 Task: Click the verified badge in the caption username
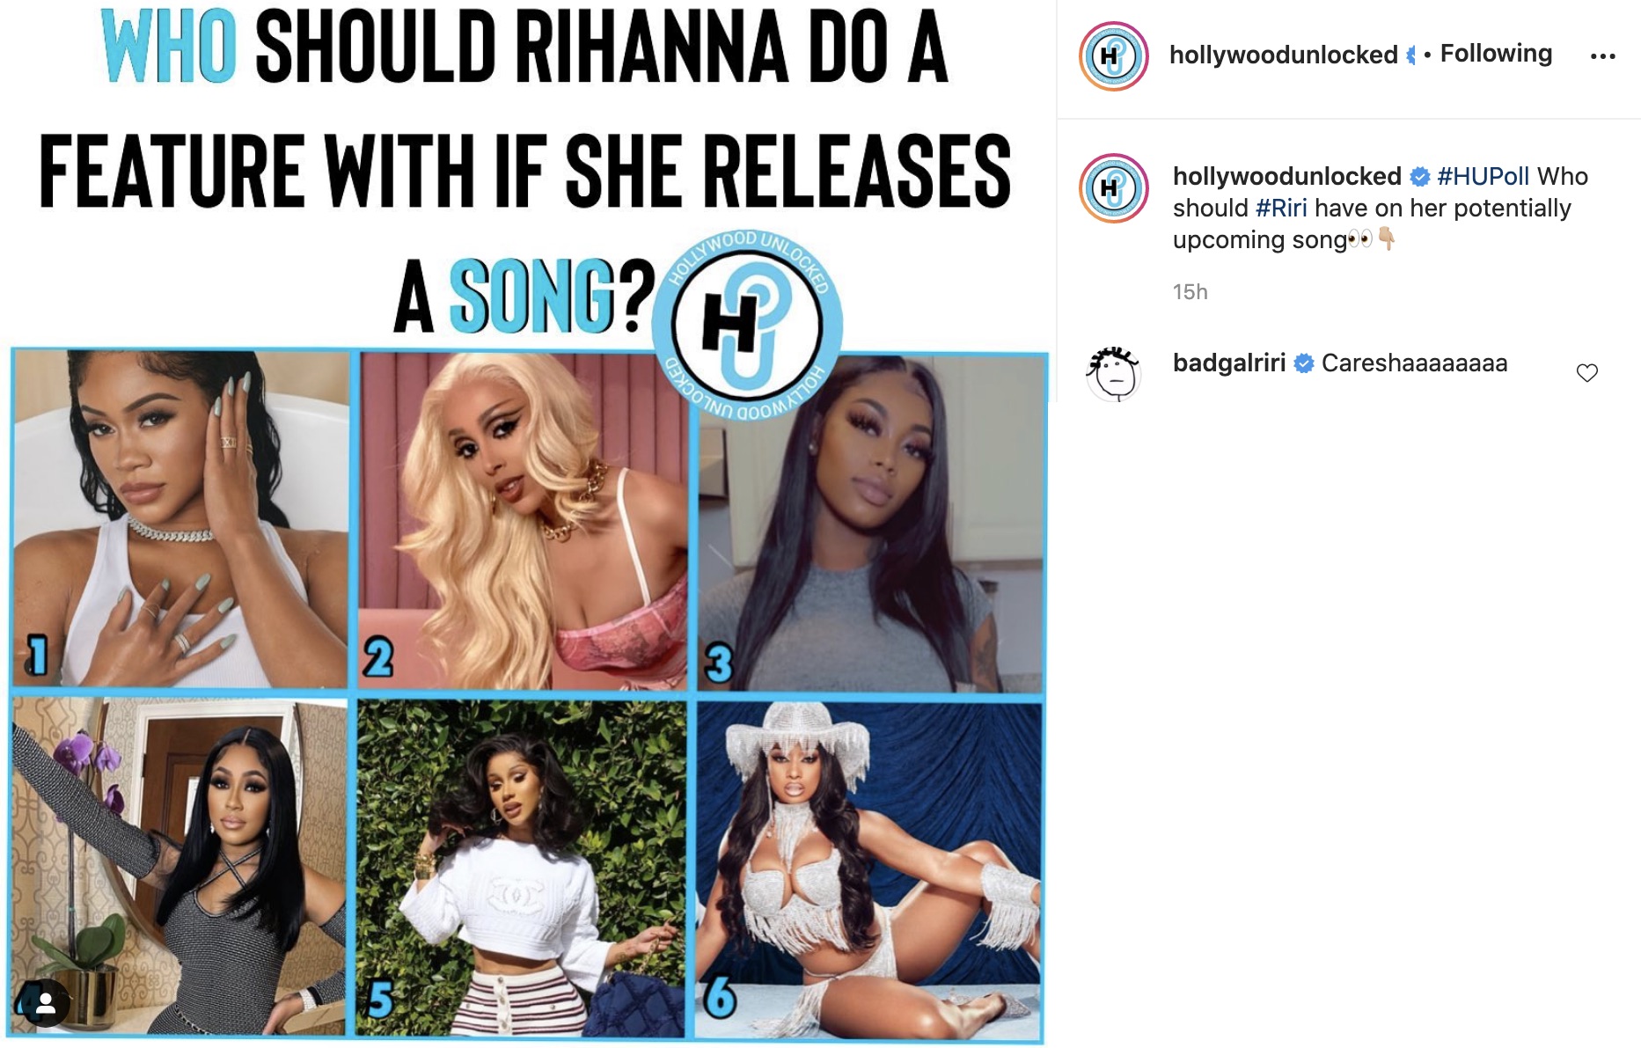point(1419,177)
